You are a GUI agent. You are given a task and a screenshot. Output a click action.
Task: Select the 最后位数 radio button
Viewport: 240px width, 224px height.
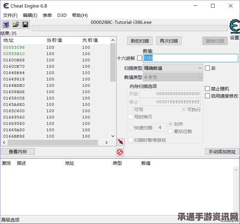[x=170, y=131]
